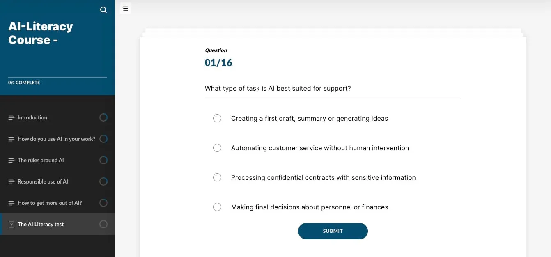
Task: Select the 'Creating a first draft' radio option
Action: click(x=217, y=118)
